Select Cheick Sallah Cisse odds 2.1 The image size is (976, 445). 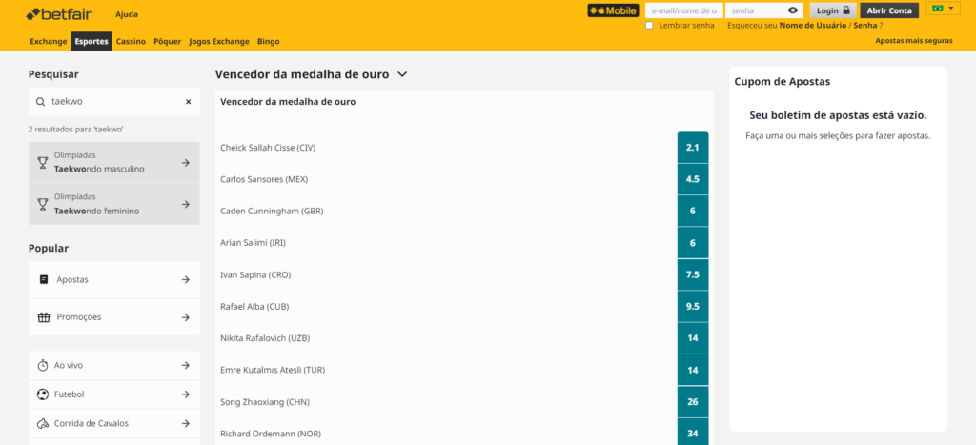[693, 148]
